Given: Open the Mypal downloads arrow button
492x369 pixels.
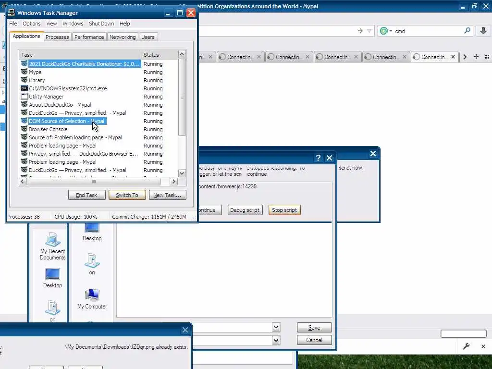Looking at the screenshot, I should pyautogui.click(x=483, y=31).
